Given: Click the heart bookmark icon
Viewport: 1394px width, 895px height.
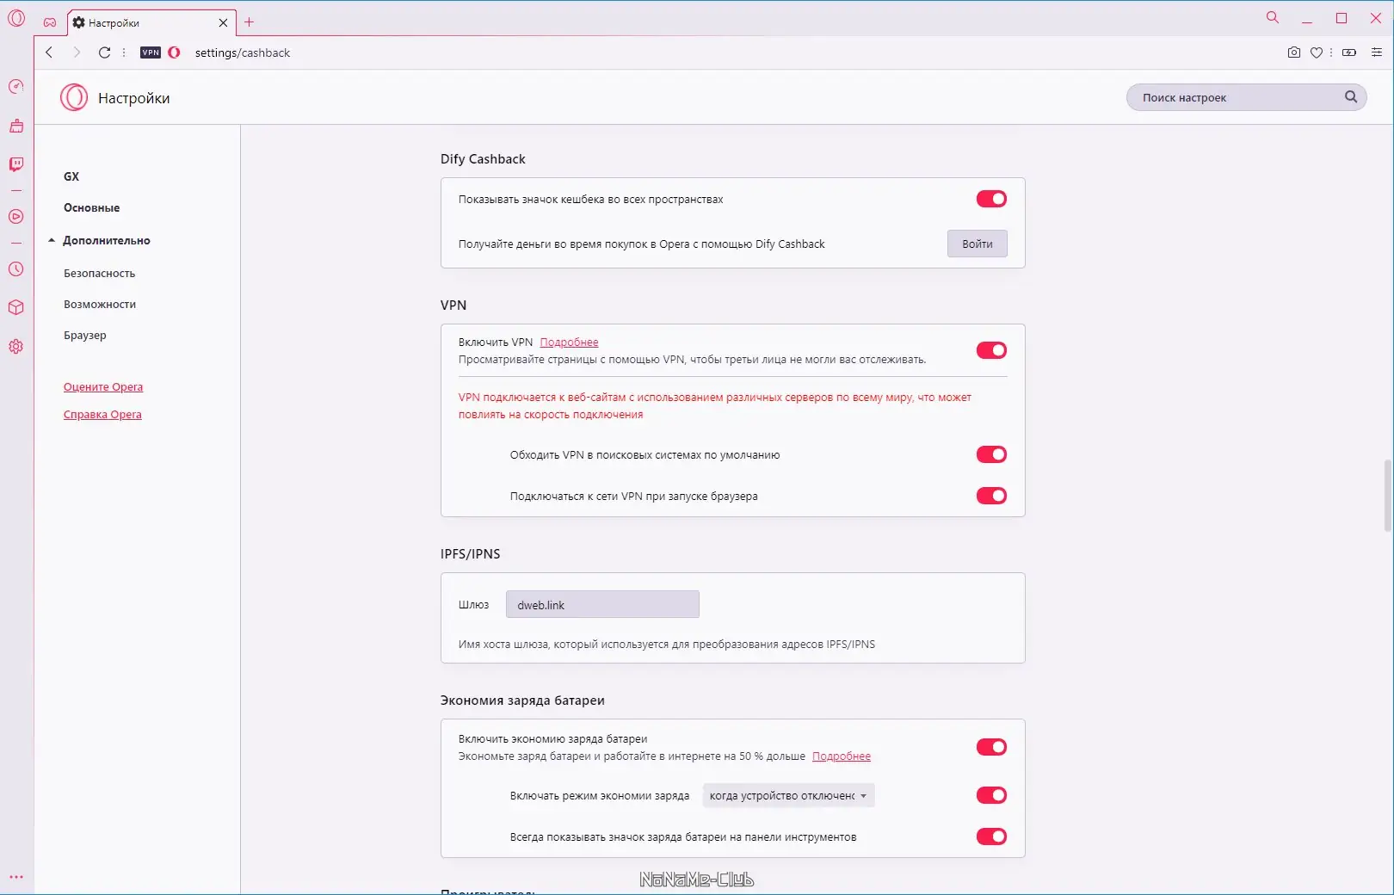Looking at the screenshot, I should tap(1317, 52).
